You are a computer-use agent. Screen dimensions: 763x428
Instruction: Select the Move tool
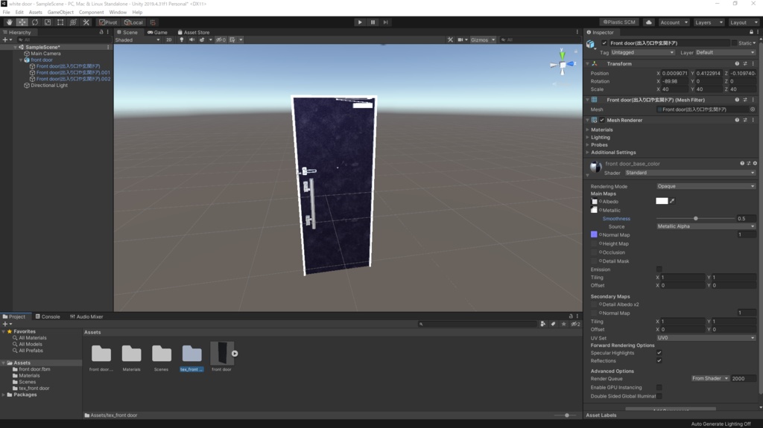(x=22, y=22)
